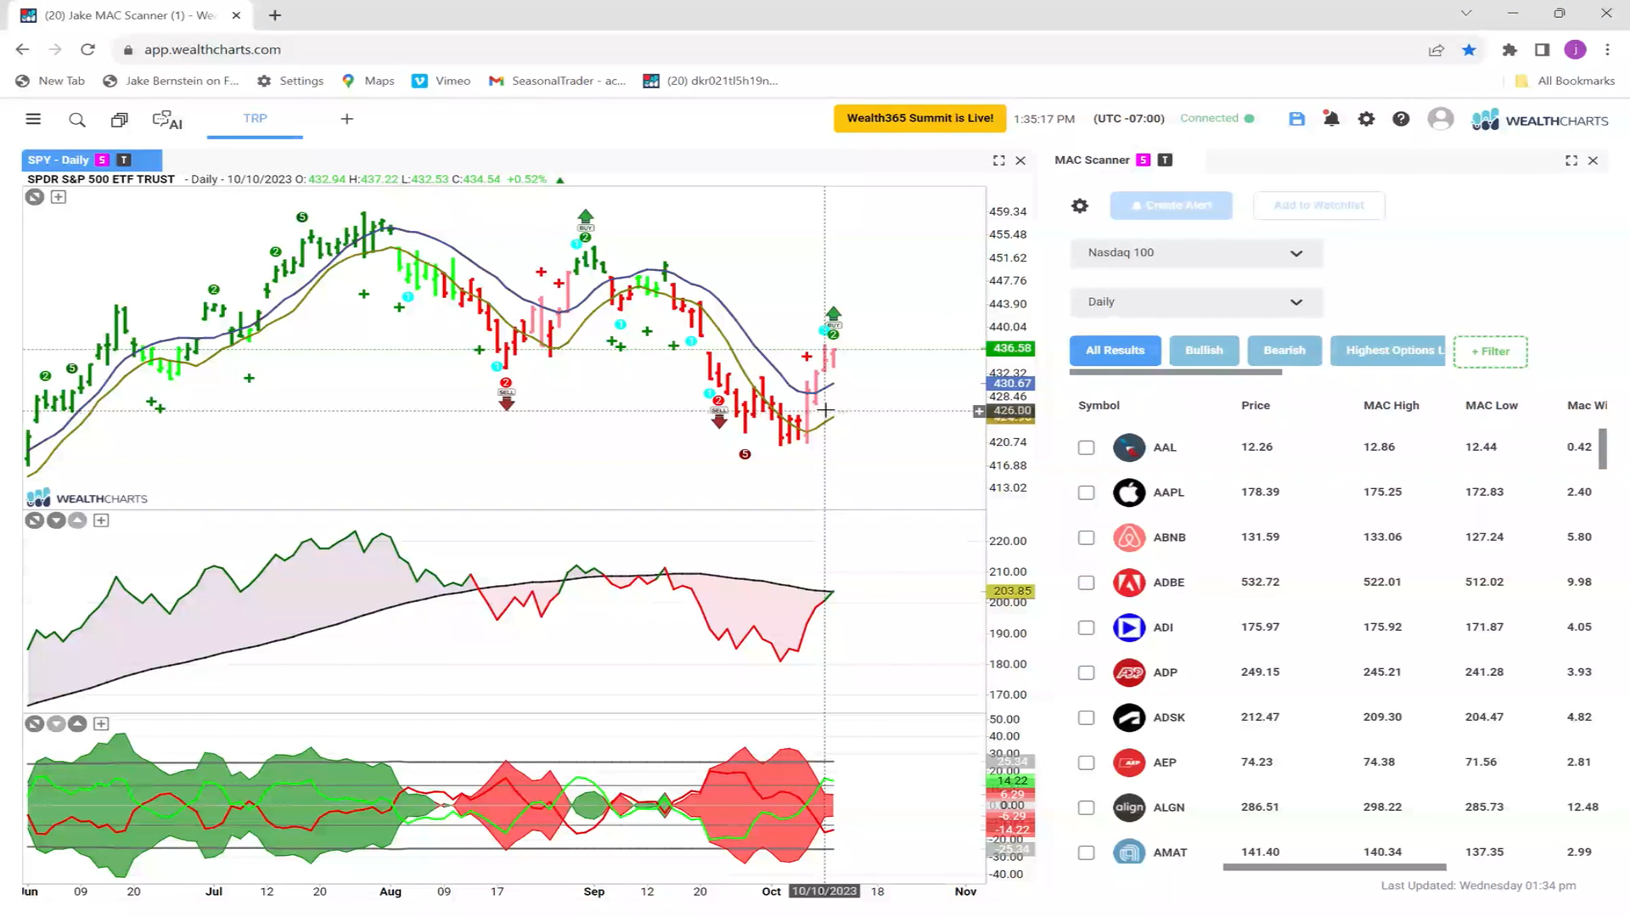Click Add to Watchlist button
The width and height of the screenshot is (1630, 917).
(1318, 205)
